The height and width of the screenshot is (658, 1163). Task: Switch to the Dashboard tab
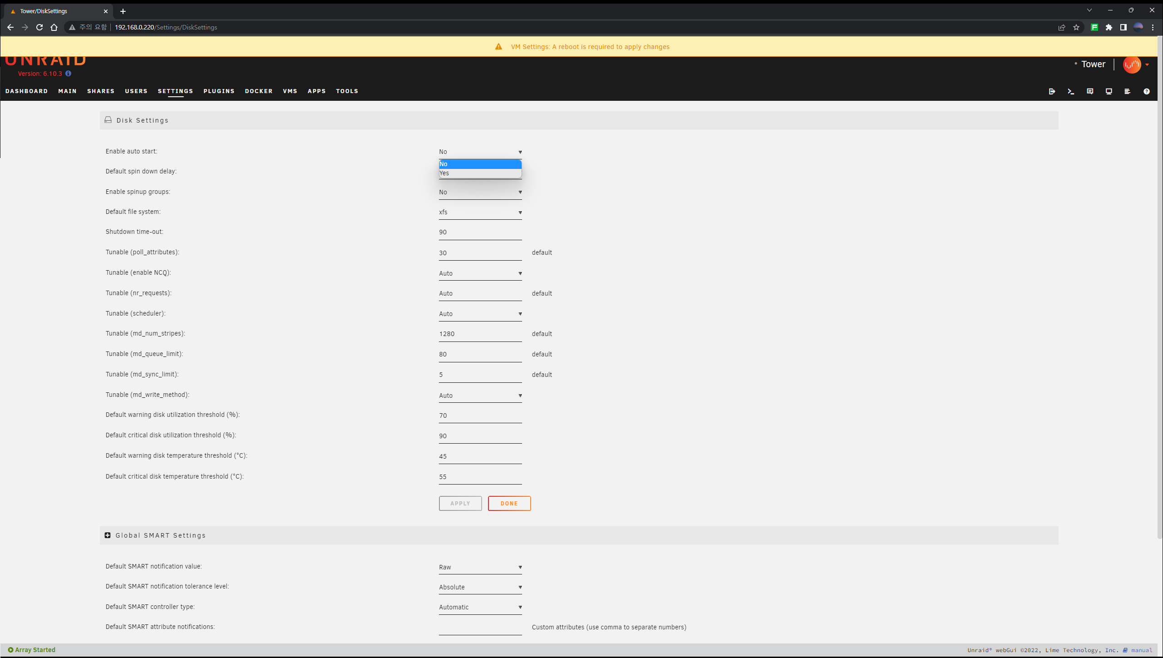pos(26,91)
